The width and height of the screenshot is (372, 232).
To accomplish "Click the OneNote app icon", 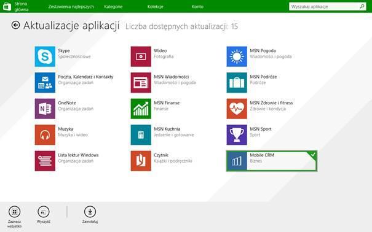I will click(45, 109).
